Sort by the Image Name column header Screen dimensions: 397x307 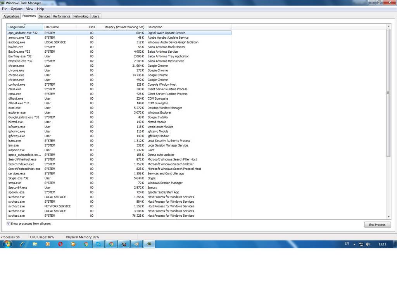pyautogui.click(x=25, y=27)
